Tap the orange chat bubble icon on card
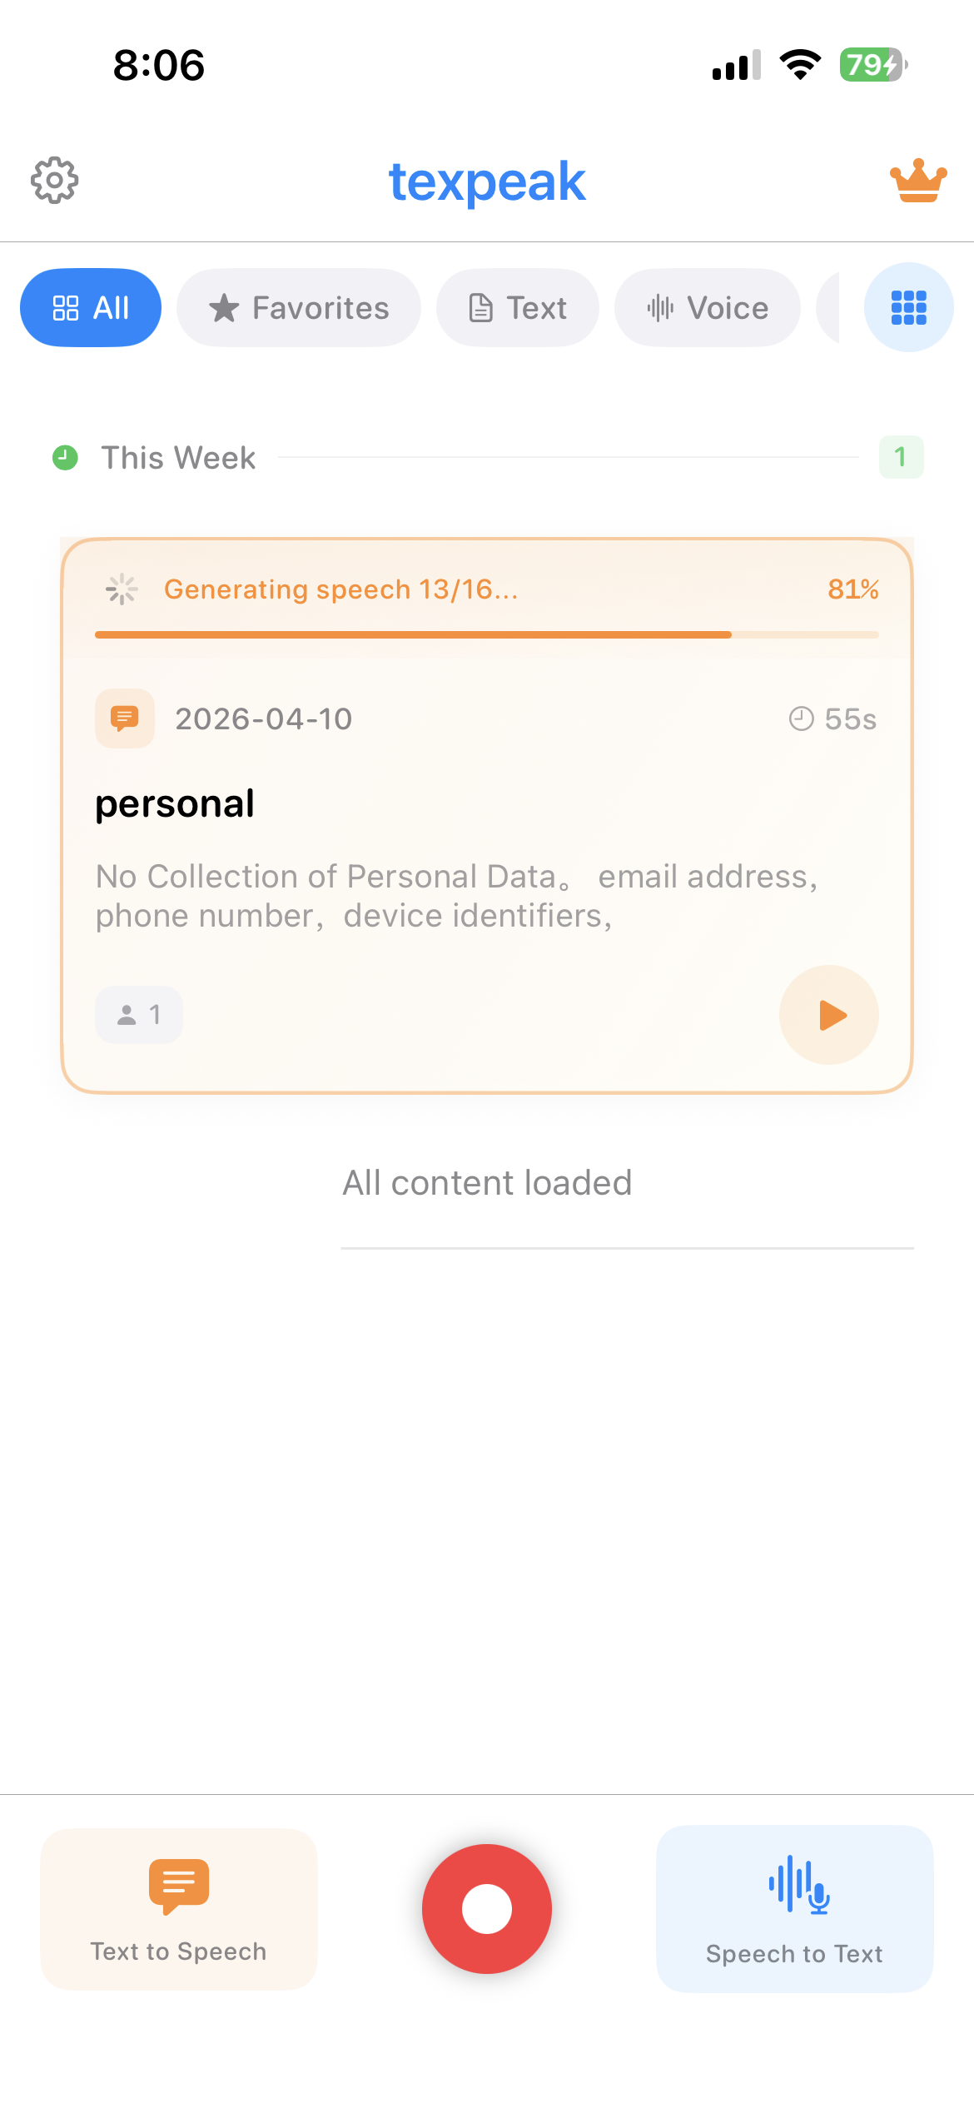The width and height of the screenshot is (974, 2108). [x=124, y=718]
